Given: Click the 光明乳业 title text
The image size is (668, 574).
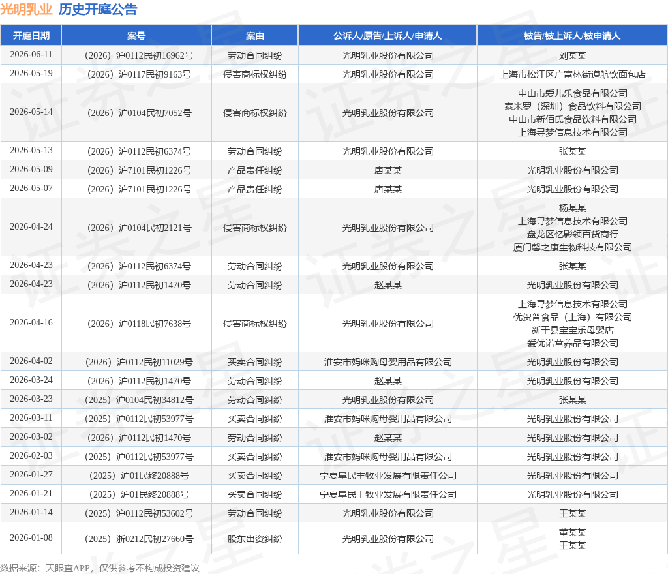Looking at the screenshot, I should click(x=26, y=9).
